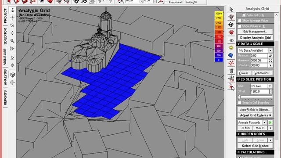Click the panel scrollbar up arrow

277,15
